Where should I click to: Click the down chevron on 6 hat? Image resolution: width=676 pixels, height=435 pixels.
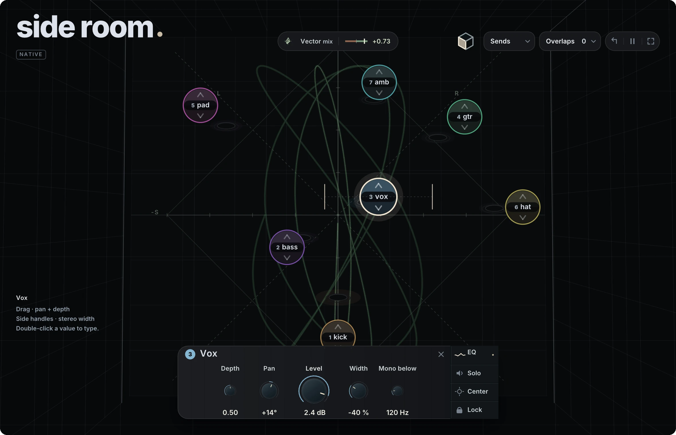point(523,217)
